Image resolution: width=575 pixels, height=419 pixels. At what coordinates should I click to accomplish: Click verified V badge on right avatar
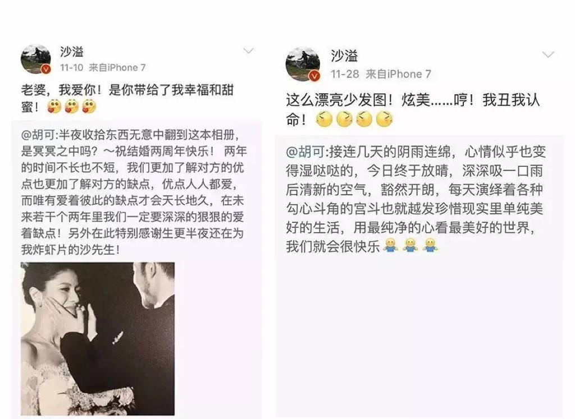314,76
